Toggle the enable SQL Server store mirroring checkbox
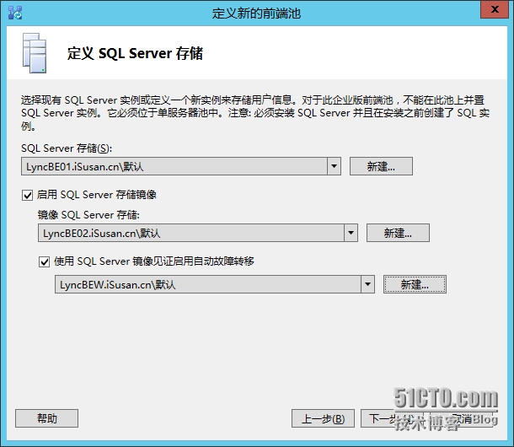 [27, 196]
